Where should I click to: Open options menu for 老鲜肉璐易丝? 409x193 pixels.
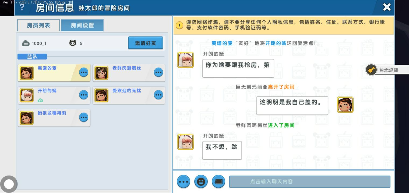tap(158, 72)
